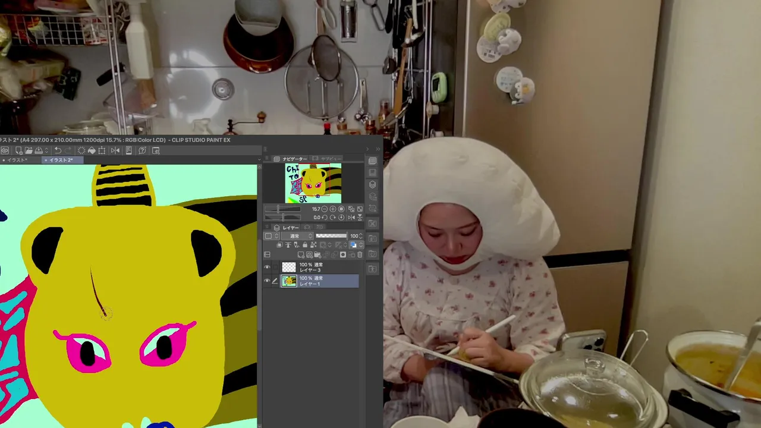761x428 pixels.
Task: Open the Navigator panel menu icon
Action: point(267,158)
